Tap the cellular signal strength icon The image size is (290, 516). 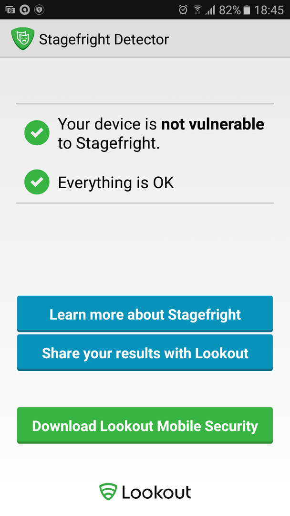coord(210,10)
